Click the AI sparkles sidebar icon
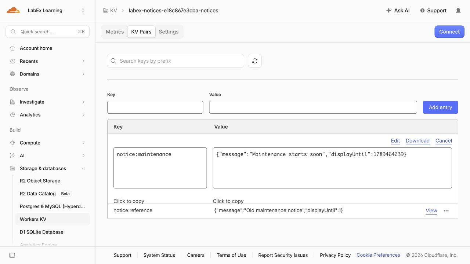 12,155
